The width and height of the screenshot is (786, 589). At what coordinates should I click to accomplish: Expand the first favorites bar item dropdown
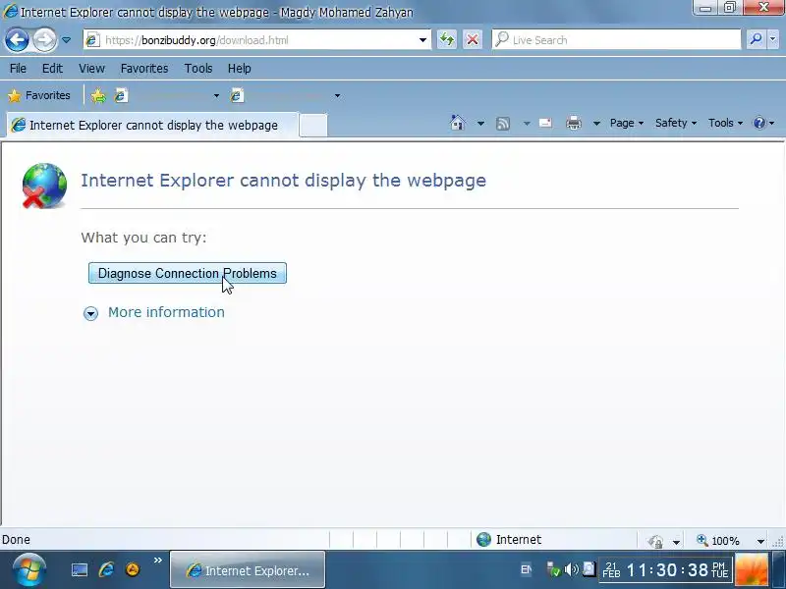click(x=216, y=95)
